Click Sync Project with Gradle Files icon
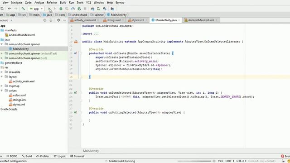The width and height of the screenshot is (290, 163). coord(92,9)
